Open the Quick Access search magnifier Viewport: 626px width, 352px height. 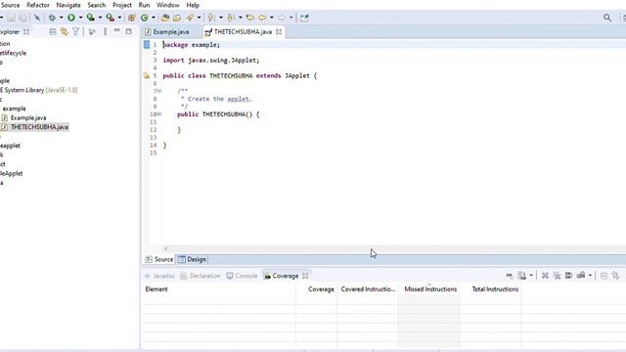(x=607, y=18)
